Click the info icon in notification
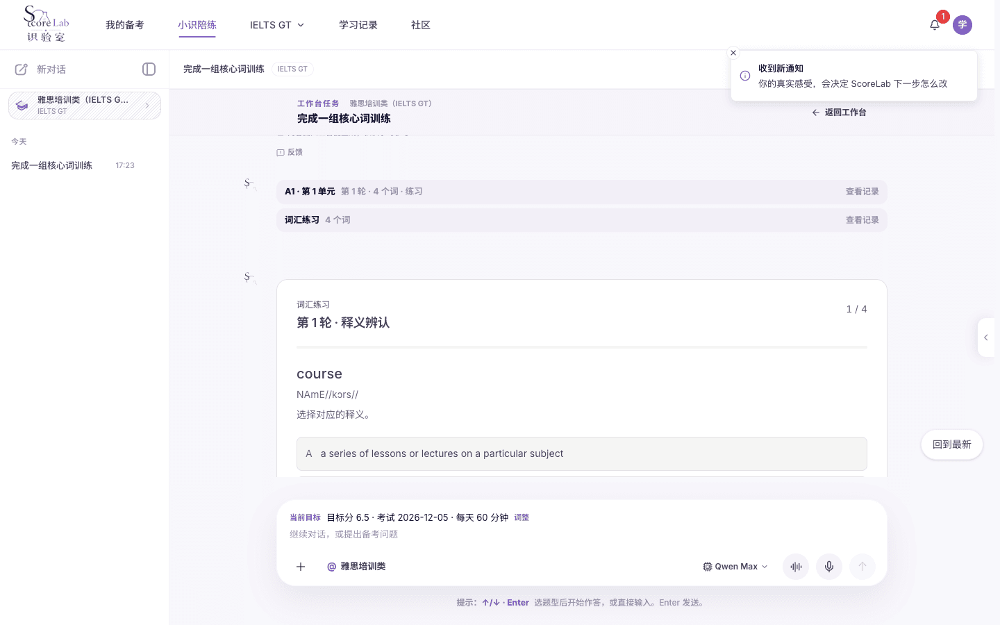Screen dimensions: 1000x625 tap(745, 76)
